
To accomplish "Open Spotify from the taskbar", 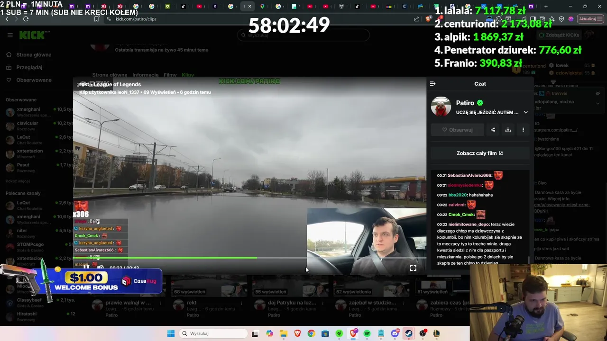I will pos(367,333).
